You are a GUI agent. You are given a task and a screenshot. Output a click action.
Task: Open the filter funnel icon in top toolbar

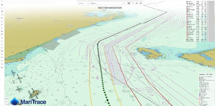click(x=133, y=3)
